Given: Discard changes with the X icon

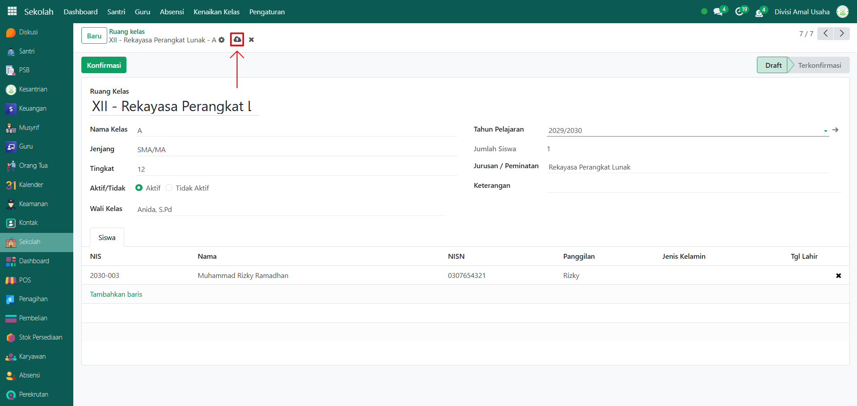Looking at the screenshot, I should pyautogui.click(x=252, y=40).
